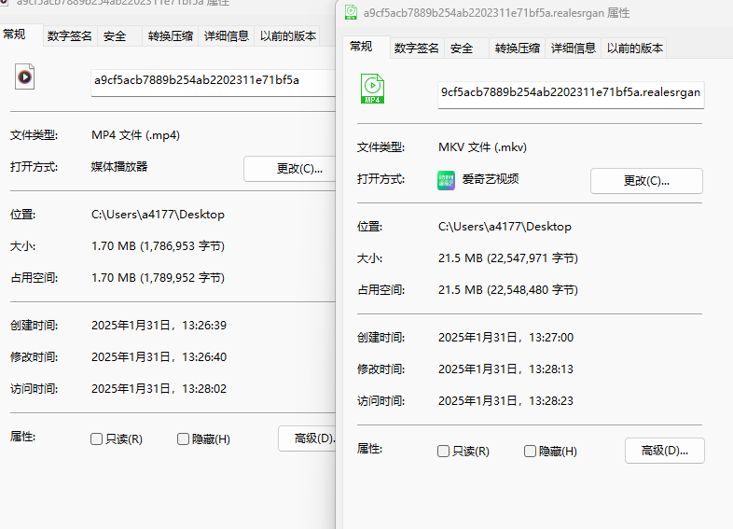Open 数字签名 tab in the left MP4 properties window
This screenshot has height=529, width=733.
pyautogui.click(x=70, y=36)
